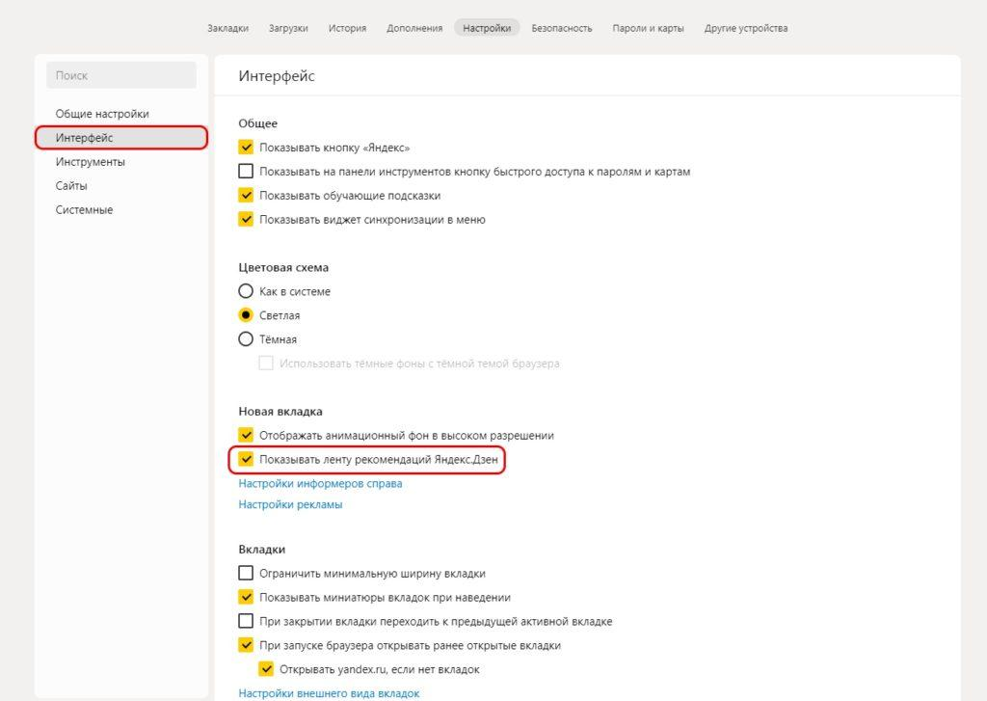The image size is (987, 701).
Task: Toggle animated background in high resolution
Action: click(x=246, y=435)
